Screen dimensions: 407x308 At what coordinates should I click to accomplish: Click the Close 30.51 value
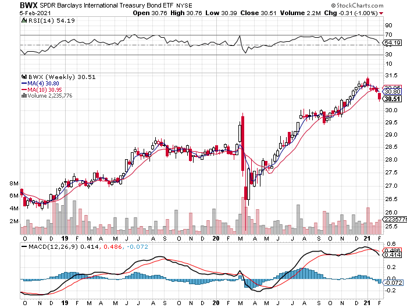pos(258,13)
